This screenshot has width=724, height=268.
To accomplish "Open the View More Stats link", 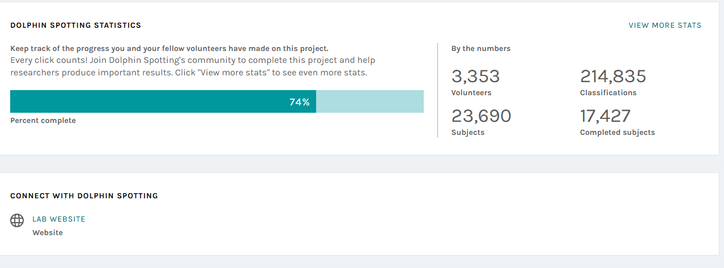I will 665,25.
